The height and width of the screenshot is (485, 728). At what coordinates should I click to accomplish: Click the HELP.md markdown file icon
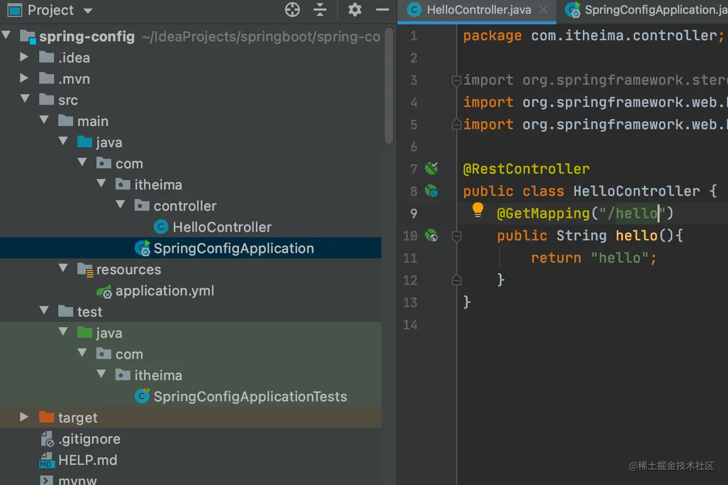click(x=47, y=460)
